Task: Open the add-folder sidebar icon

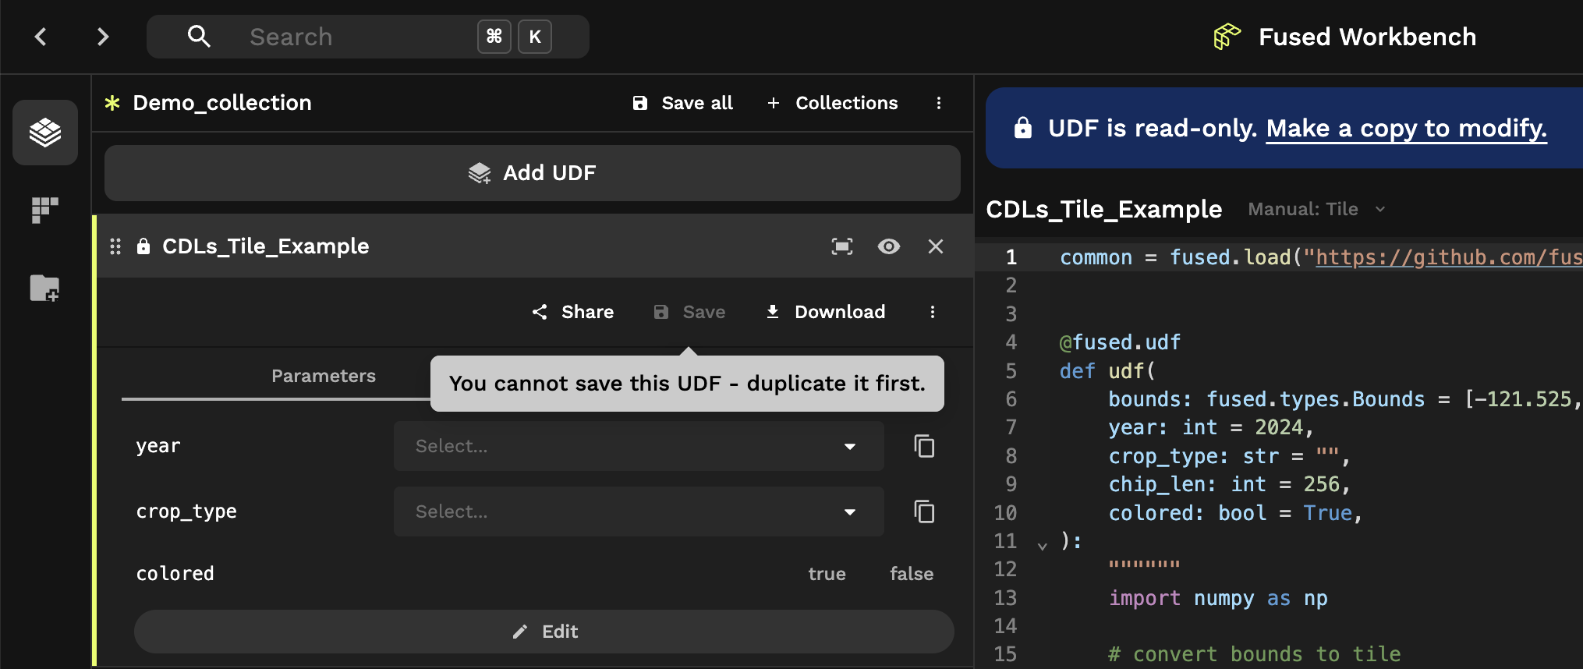Action: click(x=44, y=288)
